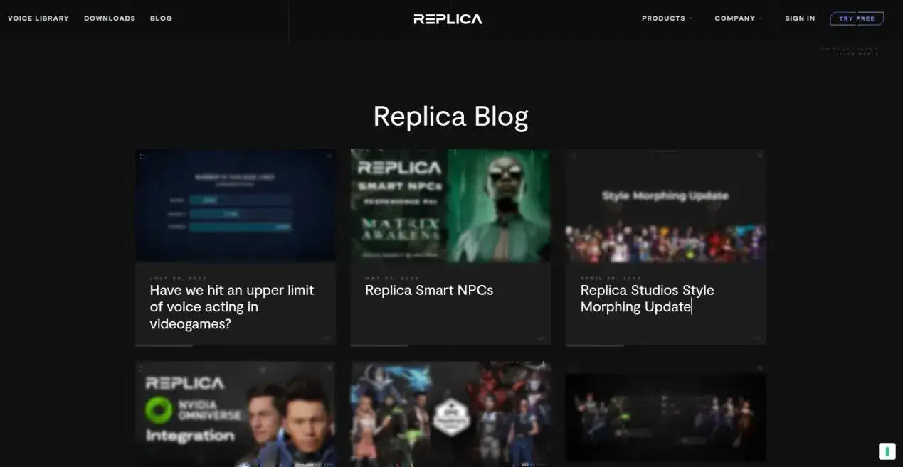This screenshot has width=903, height=467.
Task: Expand the Products dropdown menu
Action: [x=667, y=18]
